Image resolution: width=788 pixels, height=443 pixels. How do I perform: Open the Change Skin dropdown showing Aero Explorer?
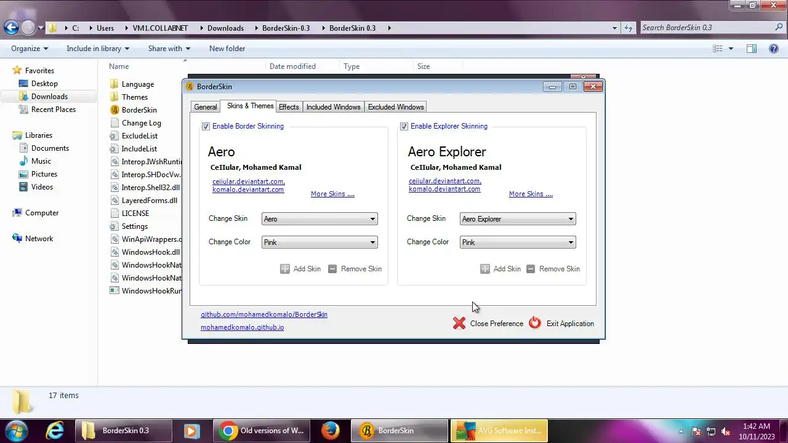(518, 219)
